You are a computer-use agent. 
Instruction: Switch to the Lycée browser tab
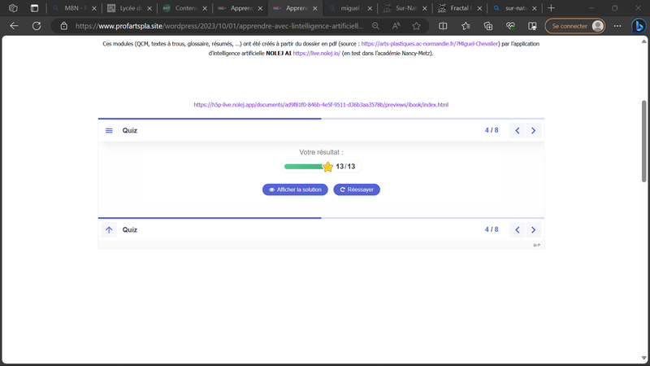click(130, 8)
